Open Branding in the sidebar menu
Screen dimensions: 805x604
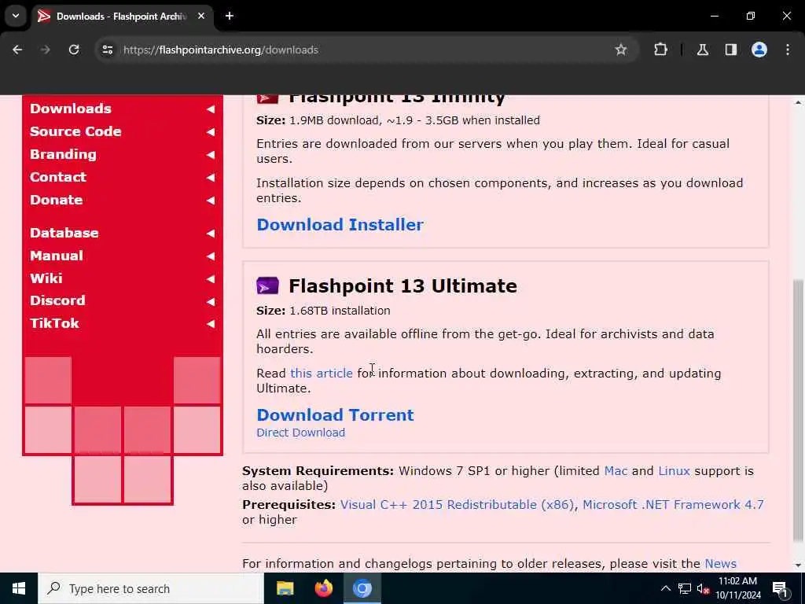(63, 154)
